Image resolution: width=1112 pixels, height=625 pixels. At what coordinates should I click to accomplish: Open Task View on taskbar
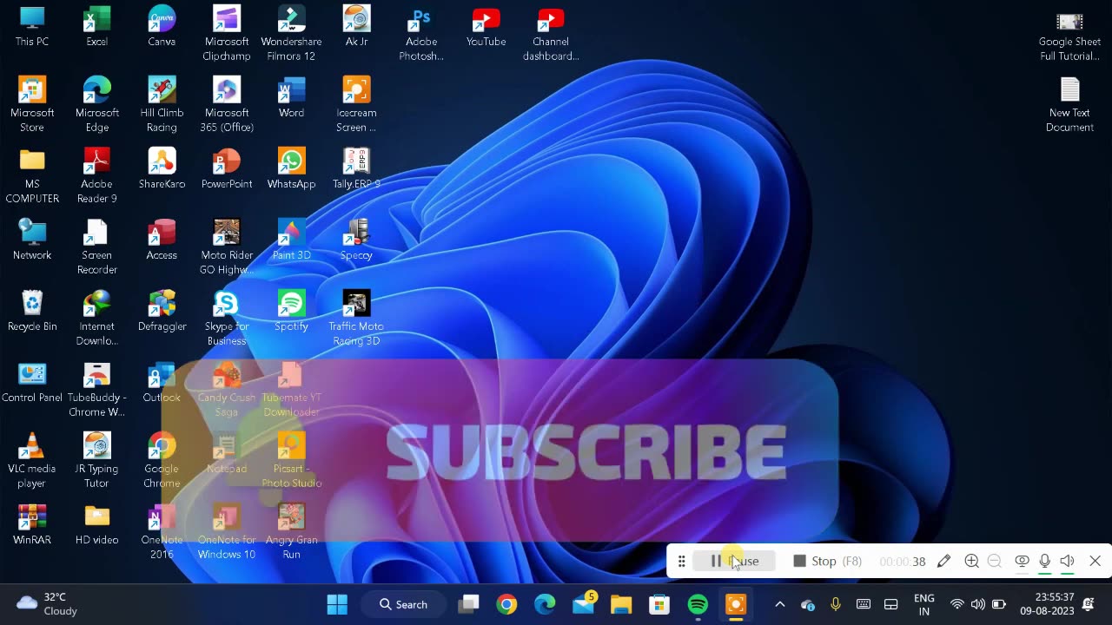tap(469, 604)
